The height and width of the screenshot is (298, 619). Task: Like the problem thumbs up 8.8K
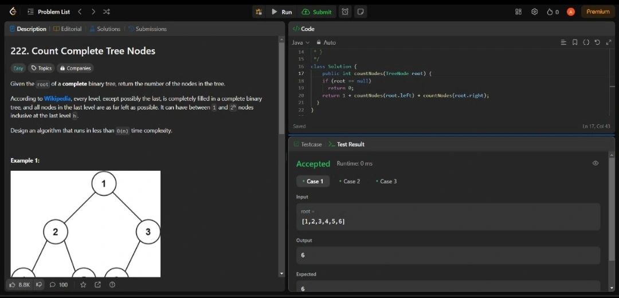pyautogui.click(x=19, y=285)
